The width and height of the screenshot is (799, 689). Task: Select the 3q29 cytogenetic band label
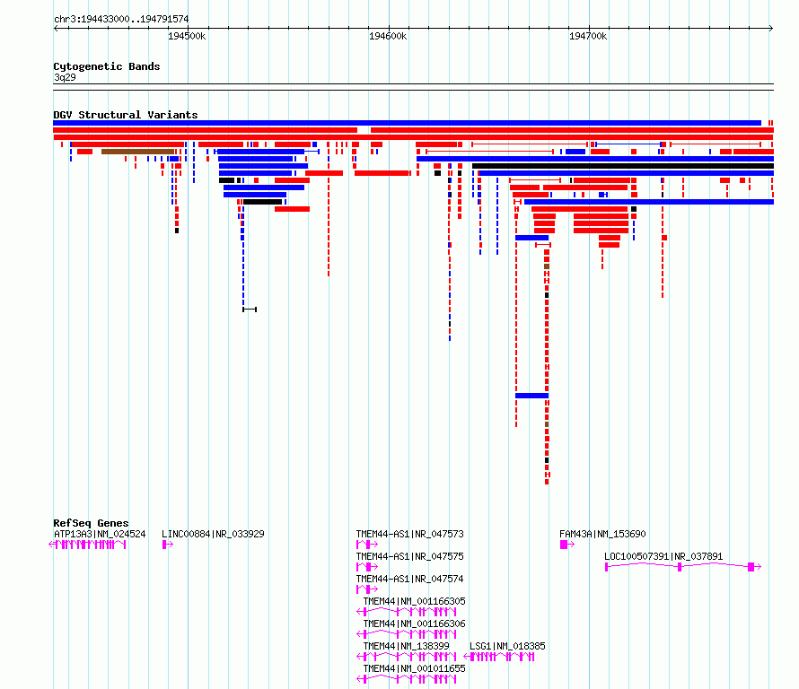click(65, 78)
